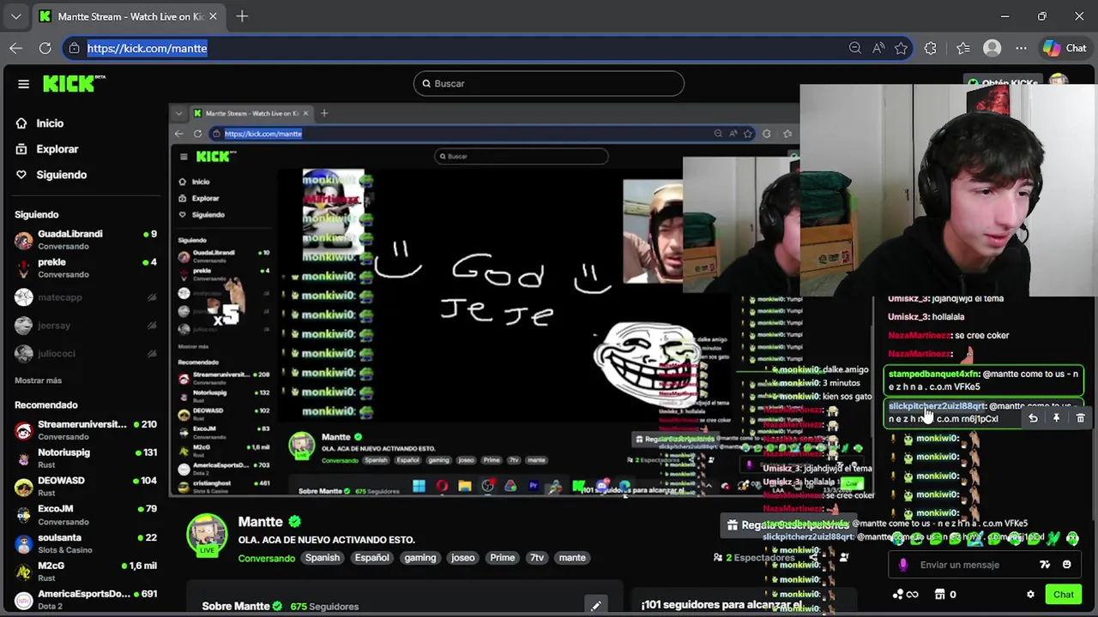Open the chat settings gear
Image resolution: width=1098 pixels, height=617 pixels.
click(x=1030, y=595)
